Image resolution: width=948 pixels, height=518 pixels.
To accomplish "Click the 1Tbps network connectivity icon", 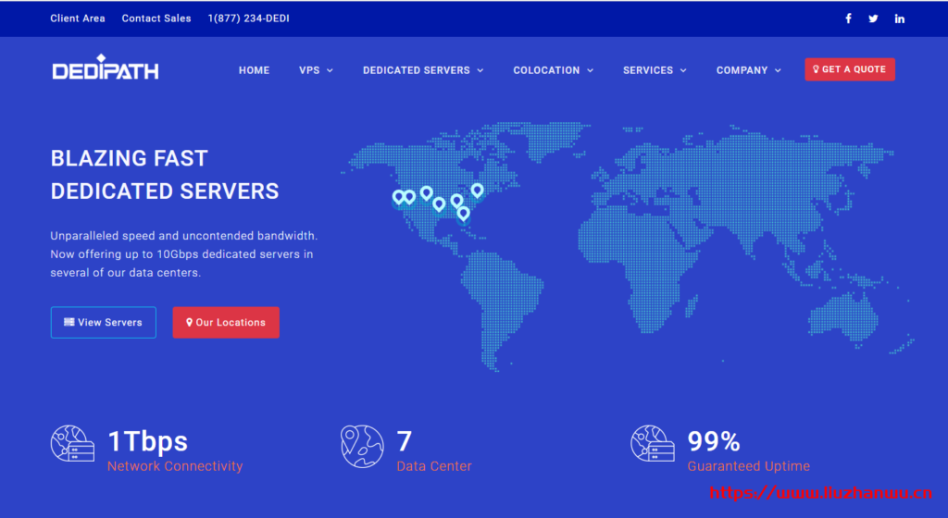I will 72,444.
